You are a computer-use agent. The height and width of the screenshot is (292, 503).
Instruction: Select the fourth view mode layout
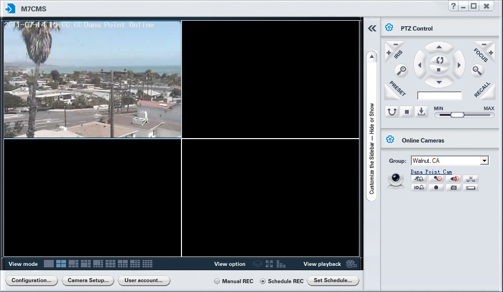[86, 264]
